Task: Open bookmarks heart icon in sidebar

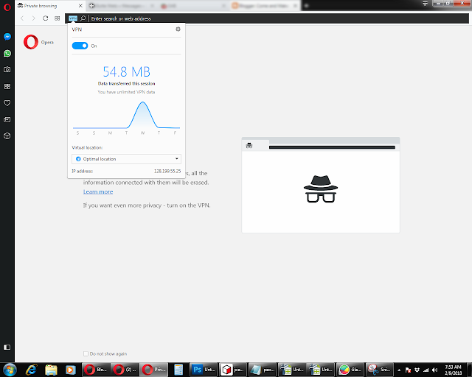Action: [7, 103]
